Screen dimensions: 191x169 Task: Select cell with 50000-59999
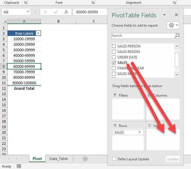coord(24,61)
